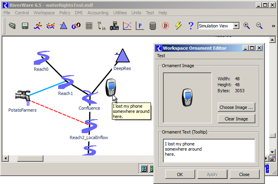This screenshot has height=184, width=278.
Task: Click the Apply button
Action: click(212, 174)
